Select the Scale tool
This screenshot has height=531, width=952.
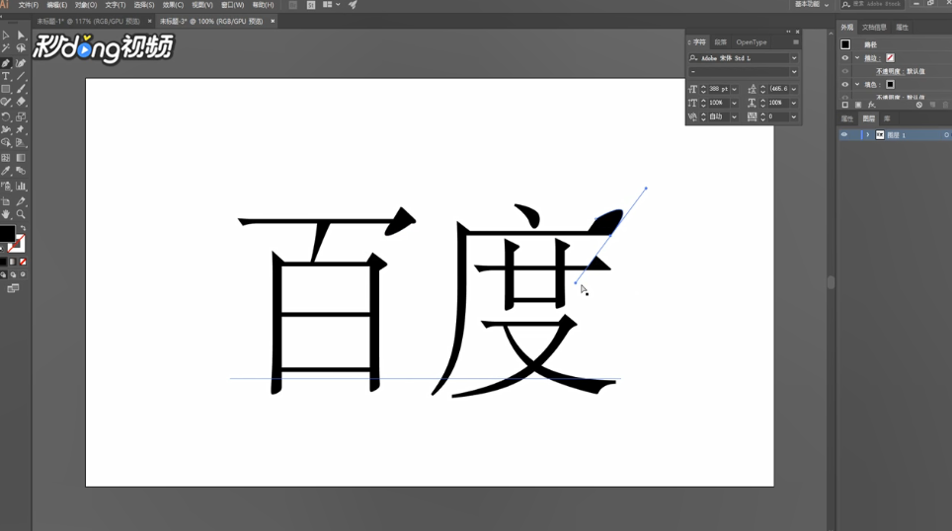(21, 116)
